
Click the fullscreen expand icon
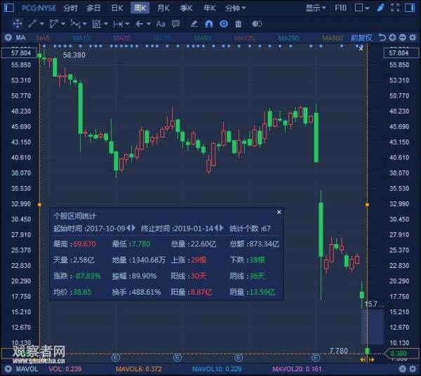[x=395, y=8]
